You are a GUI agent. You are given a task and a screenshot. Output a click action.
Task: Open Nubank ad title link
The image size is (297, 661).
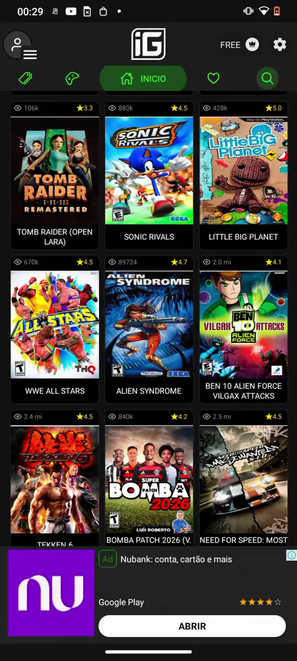[176, 559]
